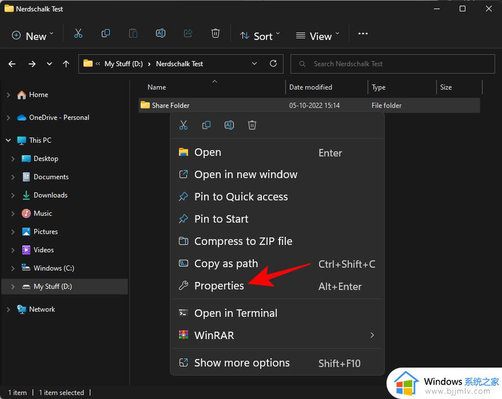Viewport: 502px width, 399px height.
Task: Click the Downloads arrow icon in sidebar
Action: coord(26,195)
